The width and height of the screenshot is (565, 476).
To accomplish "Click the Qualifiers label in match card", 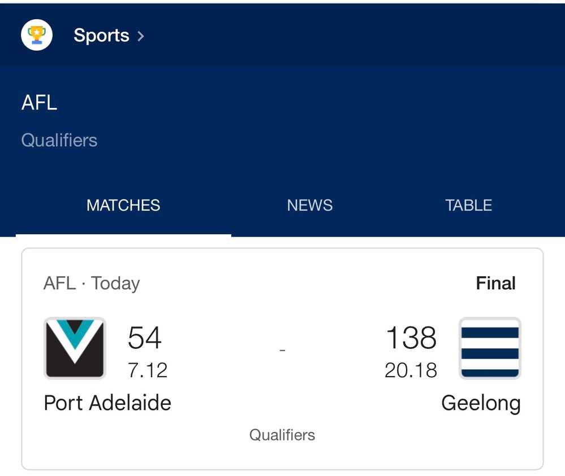I will click(282, 435).
